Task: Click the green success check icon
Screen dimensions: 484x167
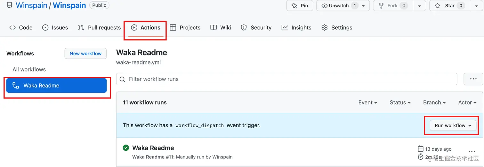Action: [126, 148]
